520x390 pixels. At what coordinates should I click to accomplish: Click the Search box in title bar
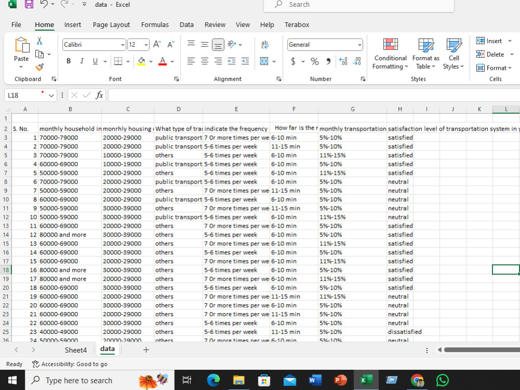(359, 5)
